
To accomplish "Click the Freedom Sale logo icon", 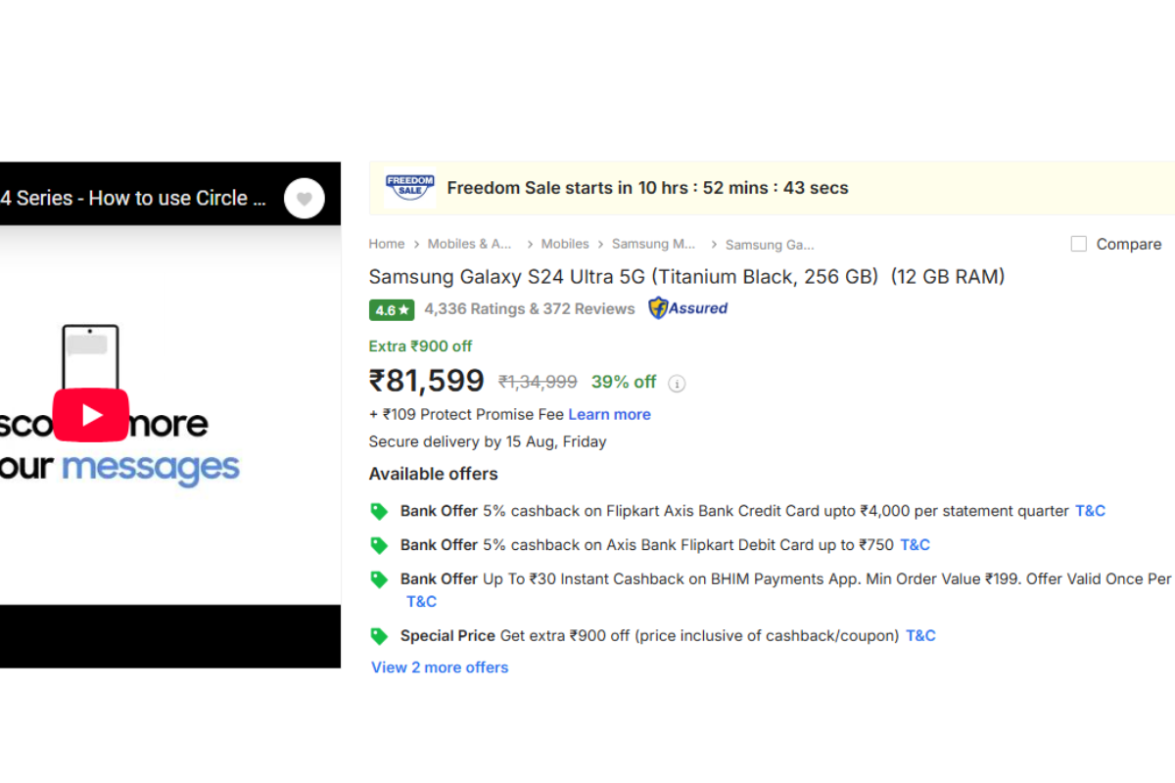I will (x=410, y=188).
